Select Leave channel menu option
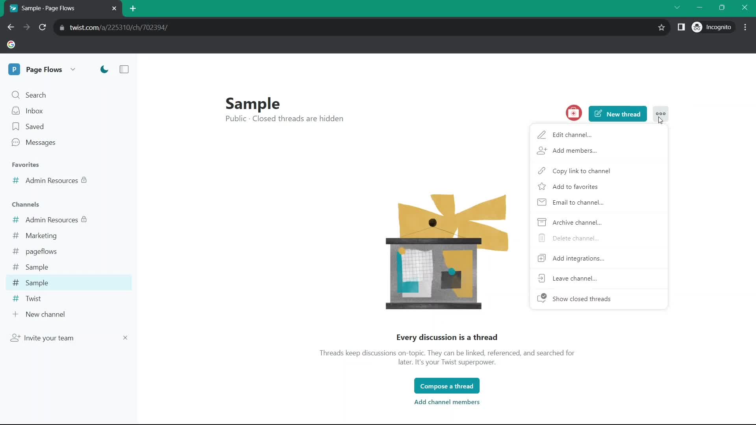756x425 pixels. point(575,277)
